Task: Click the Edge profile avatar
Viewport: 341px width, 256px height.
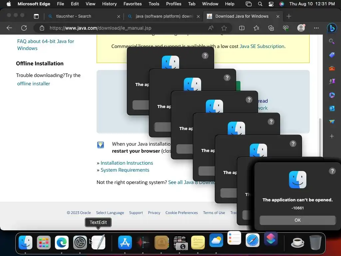Action: [x=301, y=28]
